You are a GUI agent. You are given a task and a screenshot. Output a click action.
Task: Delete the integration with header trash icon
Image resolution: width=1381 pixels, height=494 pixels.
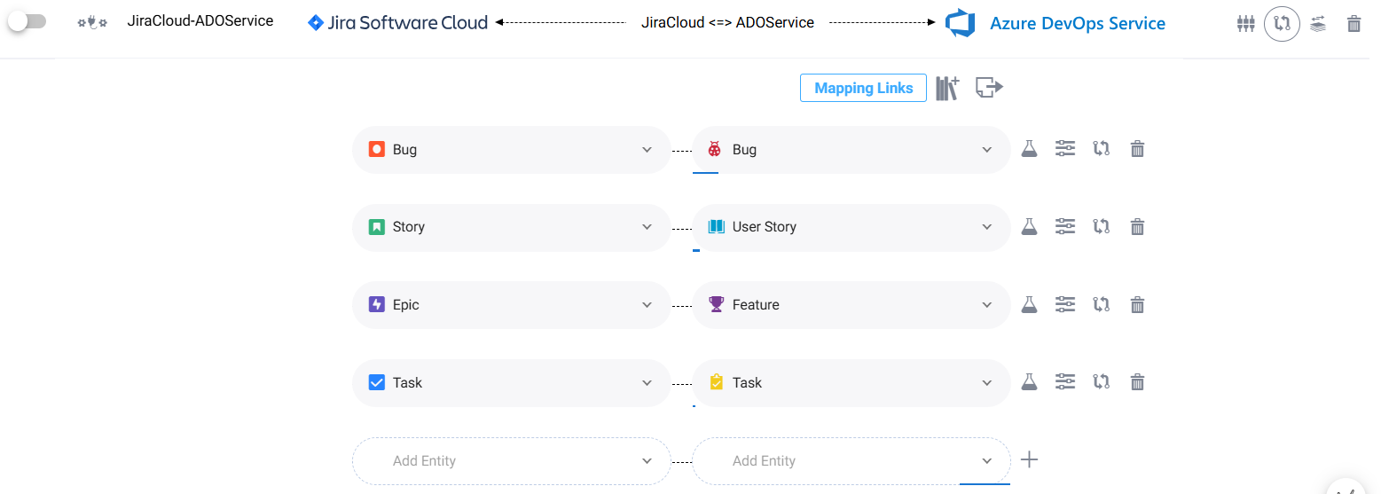(1354, 24)
